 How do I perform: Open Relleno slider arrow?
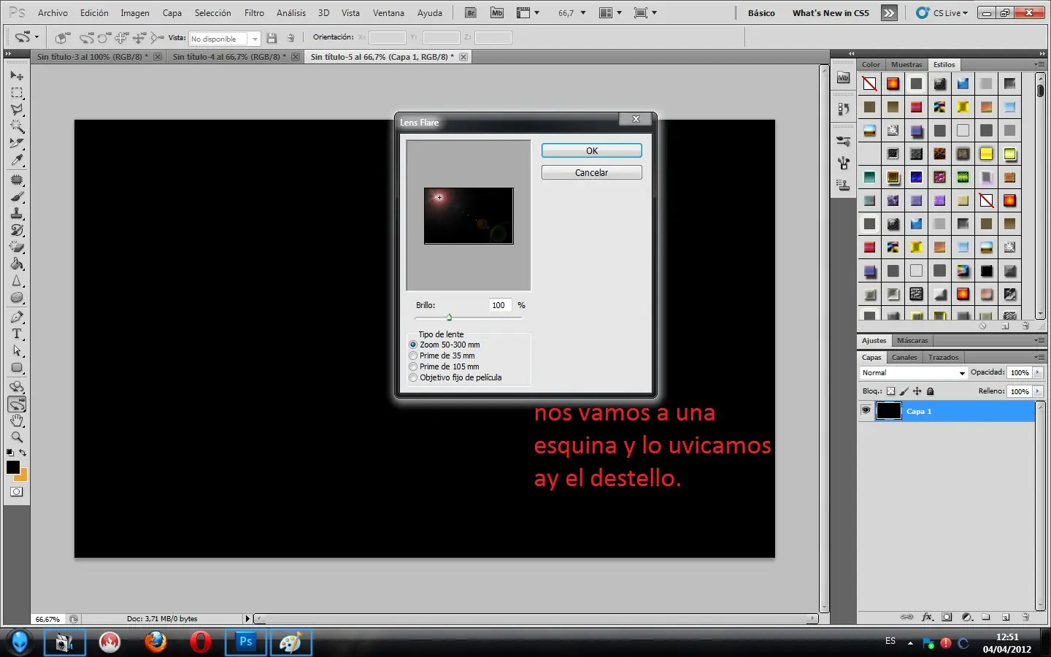(1037, 391)
